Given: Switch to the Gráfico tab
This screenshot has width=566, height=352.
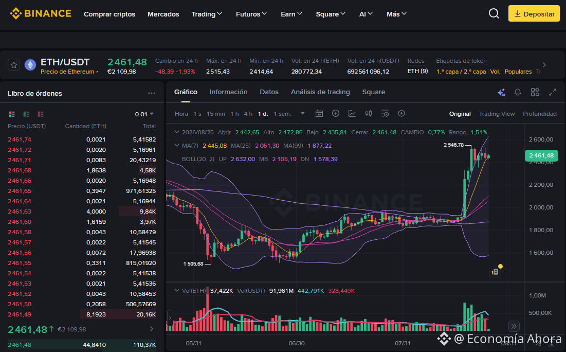Looking at the screenshot, I should point(186,92).
